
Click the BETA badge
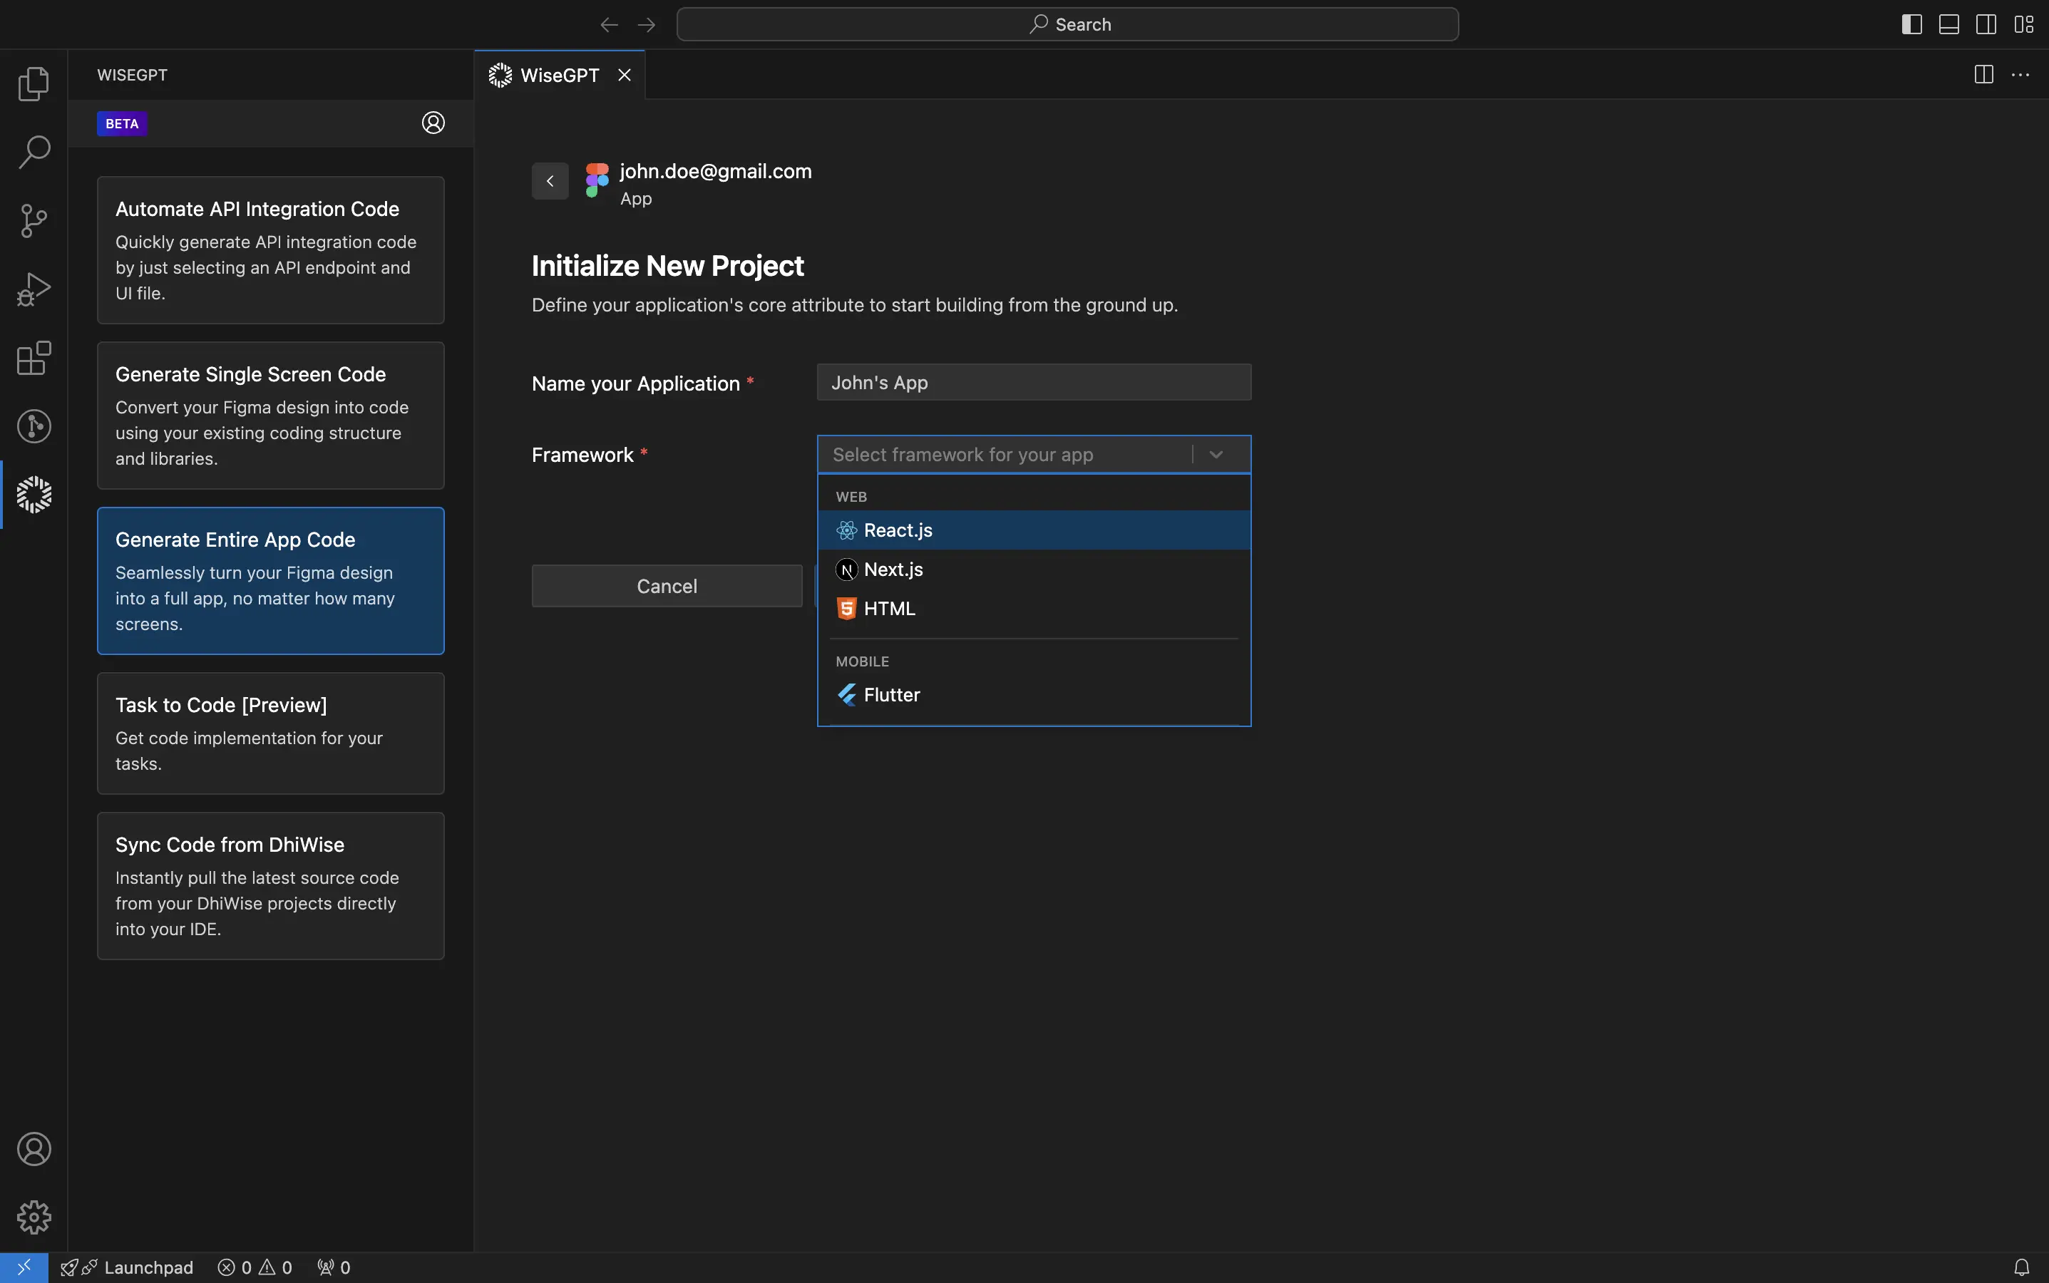pos(122,124)
